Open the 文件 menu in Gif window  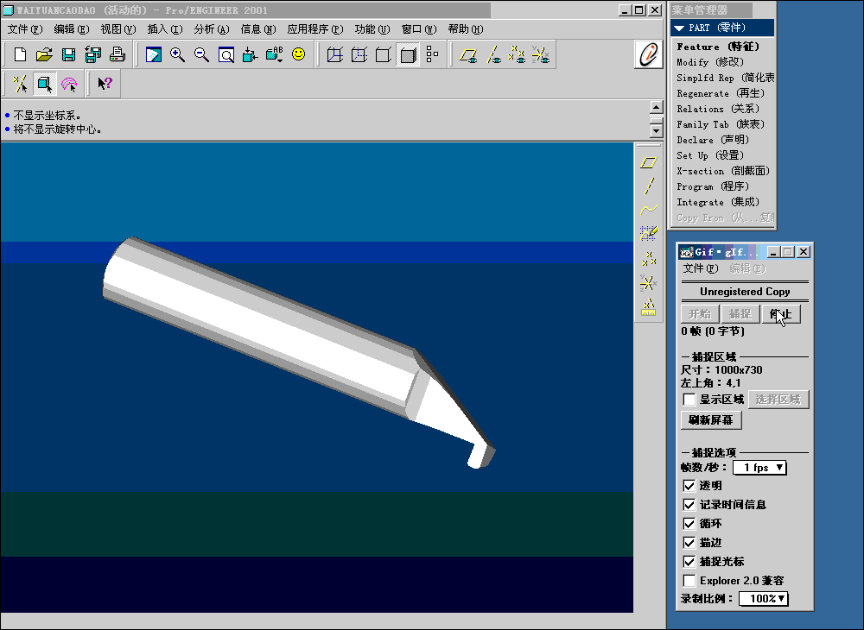click(x=701, y=268)
